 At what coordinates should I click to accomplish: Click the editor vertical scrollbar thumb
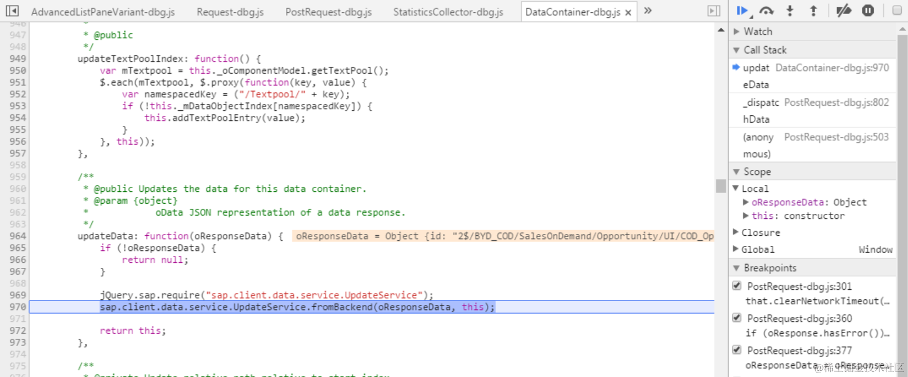click(x=721, y=186)
